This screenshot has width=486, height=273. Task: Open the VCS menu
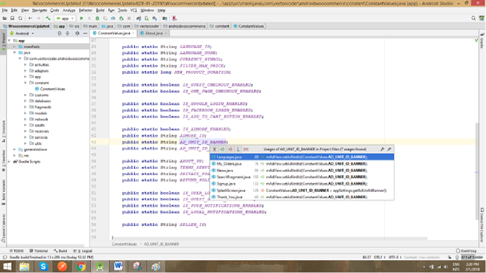[x=133, y=10]
